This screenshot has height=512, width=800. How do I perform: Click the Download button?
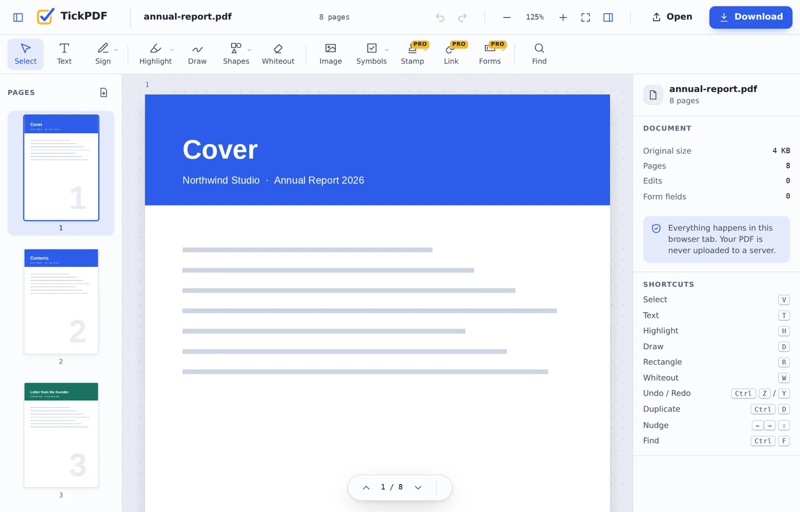click(750, 17)
